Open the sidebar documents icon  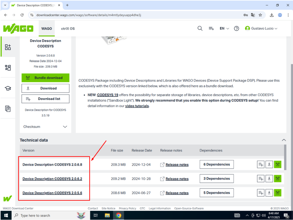(8, 109)
